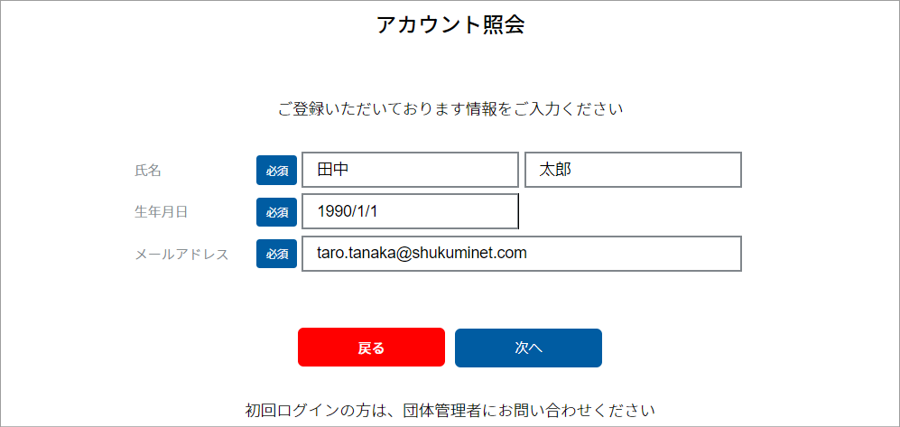The width and height of the screenshot is (900, 427).
Task: Click the shukuminet.com domain in the email
Action: coord(469,254)
